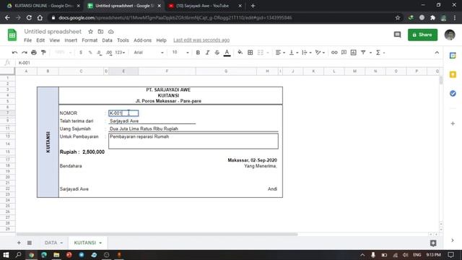Viewport: 462px width, 260px height.
Task: Star the Untitled spreadsheet
Action: point(90,32)
